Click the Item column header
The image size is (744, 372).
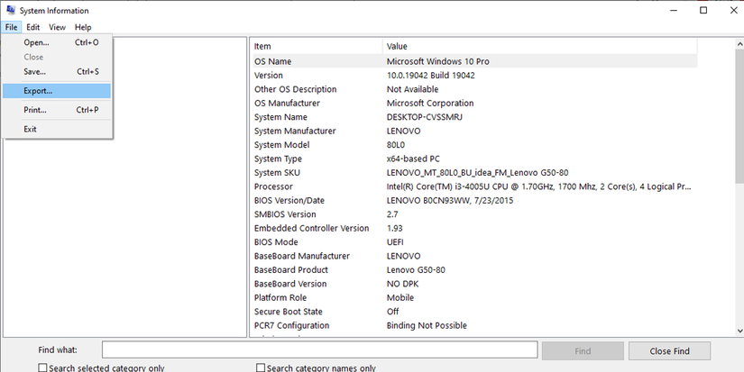point(316,47)
